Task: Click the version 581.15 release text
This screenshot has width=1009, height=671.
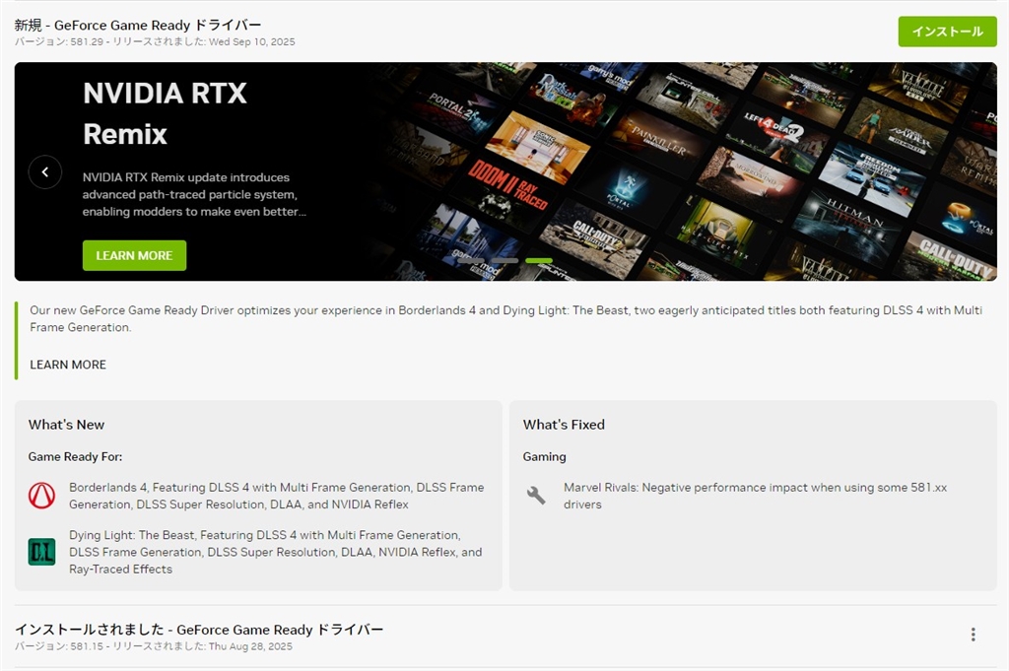Action: (x=154, y=646)
